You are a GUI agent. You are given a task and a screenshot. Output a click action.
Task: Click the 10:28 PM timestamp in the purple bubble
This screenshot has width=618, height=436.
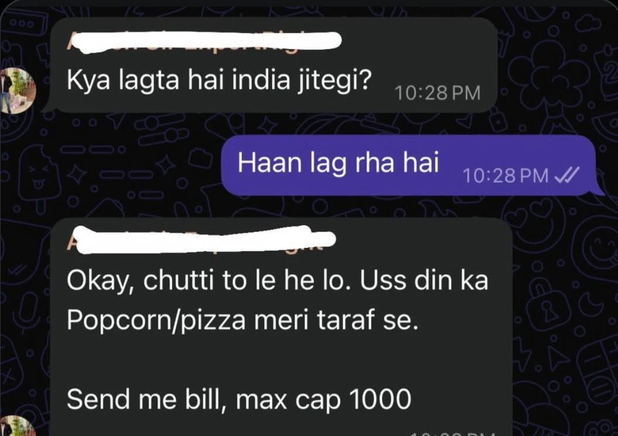pos(505,175)
